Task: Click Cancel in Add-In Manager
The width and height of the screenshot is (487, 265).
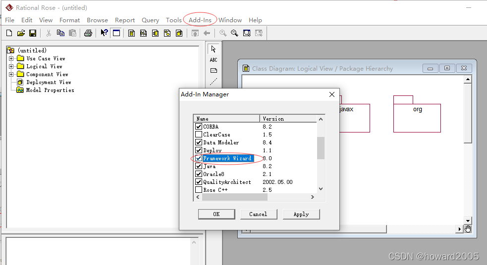Action: pyautogui.click(x=259, y=214)
